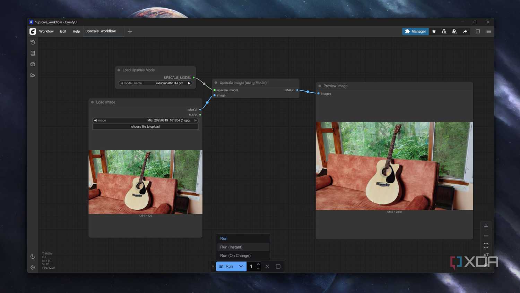
Task: Open the workflows folder sidebar icon
Action: point(33,75)
